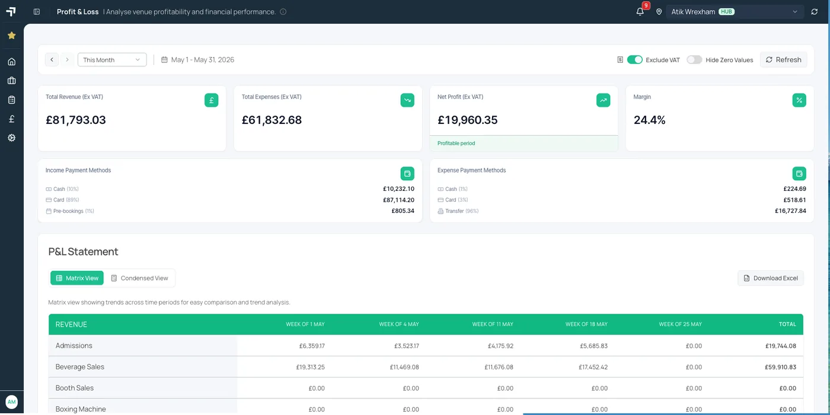This screenshot has width=830, height=415.
Task: Click the expense Card (3%) row
Action: point(622,200)
